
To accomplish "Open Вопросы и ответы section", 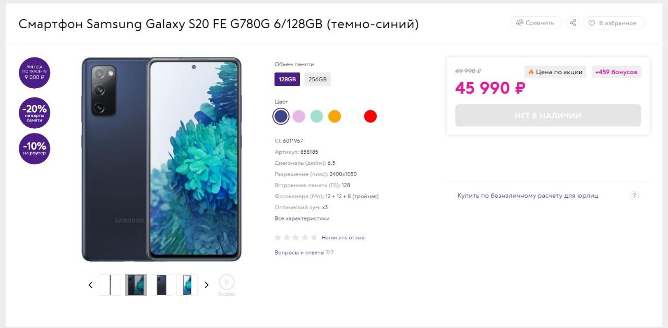I will [x=300, y=252].
